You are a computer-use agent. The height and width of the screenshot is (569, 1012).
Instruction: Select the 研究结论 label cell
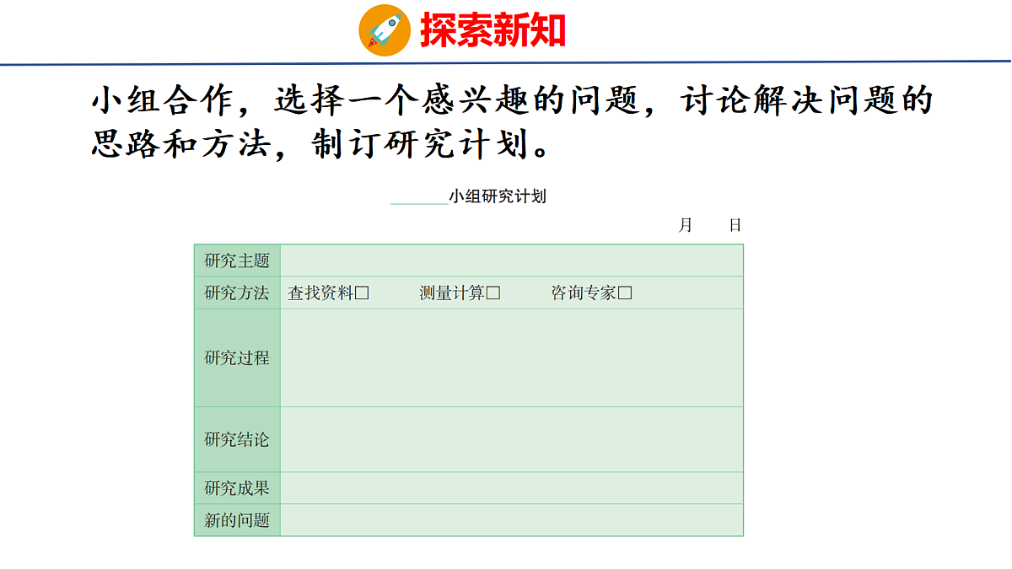pyautogui.click(x=237, y=439)
